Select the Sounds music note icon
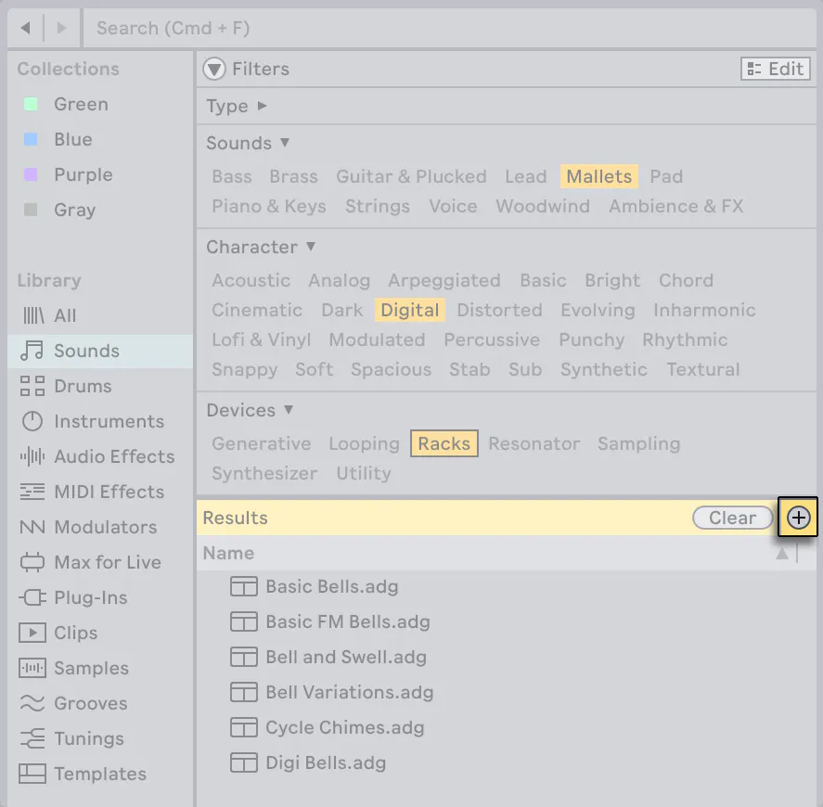This screenshot has height=807, width=823. [32, 351]
